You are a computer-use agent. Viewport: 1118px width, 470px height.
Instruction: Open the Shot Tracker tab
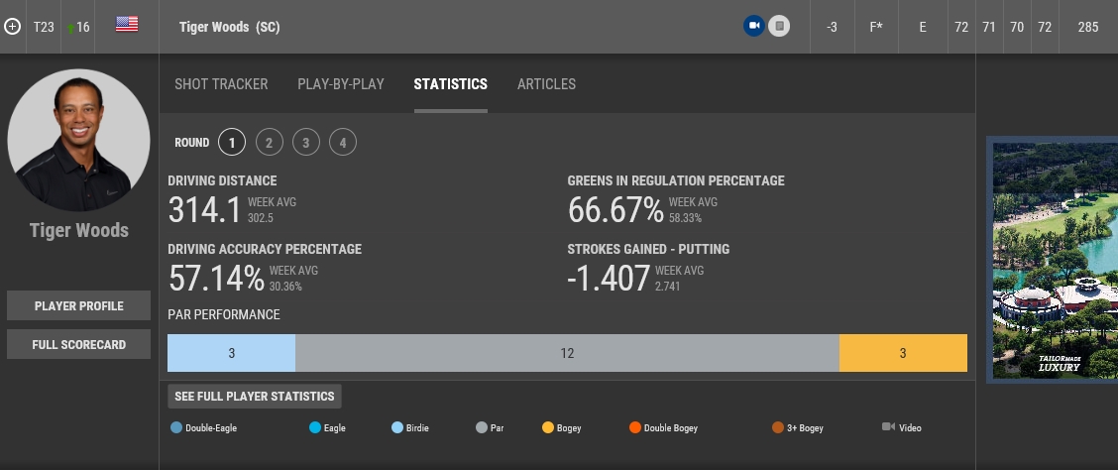click(221, 84)
